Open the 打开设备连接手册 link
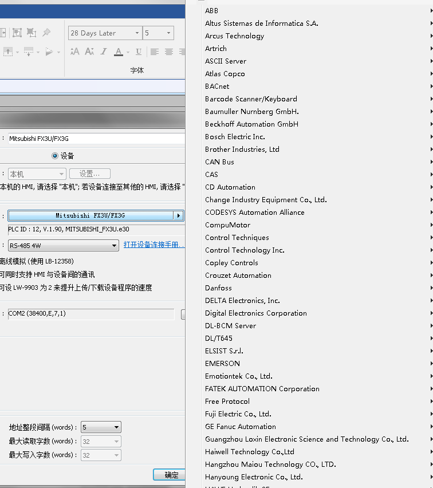The width and height of the screenshot is (433, 488). click(x=153, y=245)
